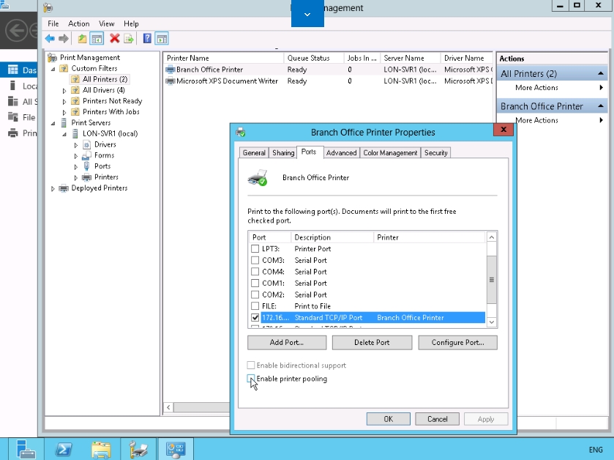Select Microsoft XPS Document Writer printer row
Image resolution: width=614 pixels, height=460 pixels.
[x=227, y=81]
